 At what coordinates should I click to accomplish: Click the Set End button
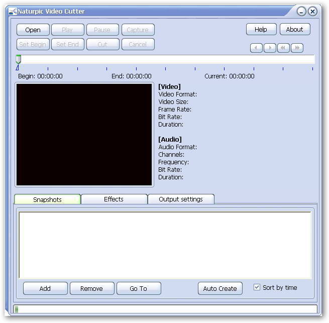pyautogui.click(x=68, y=44)
